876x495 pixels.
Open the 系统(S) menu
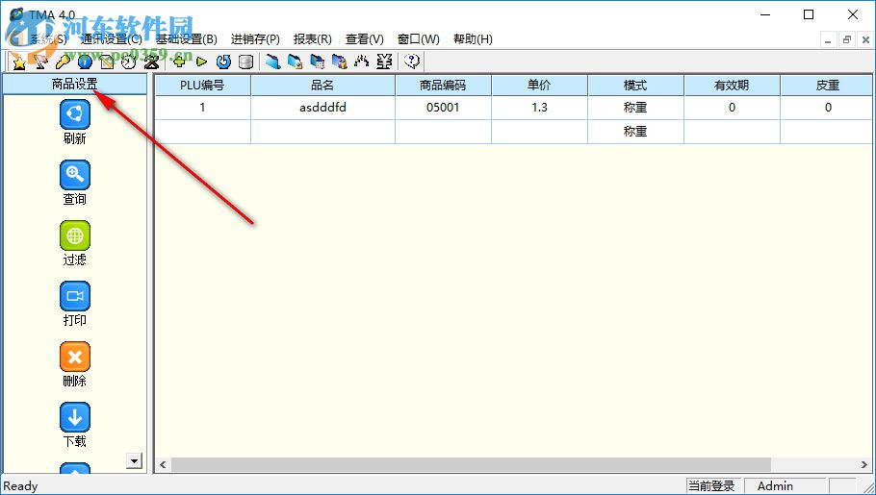point(48,39)
